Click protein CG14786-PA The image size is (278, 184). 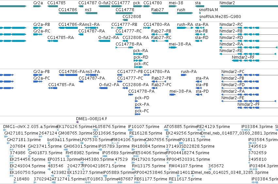pyautogui.click(x=68, y=75)
